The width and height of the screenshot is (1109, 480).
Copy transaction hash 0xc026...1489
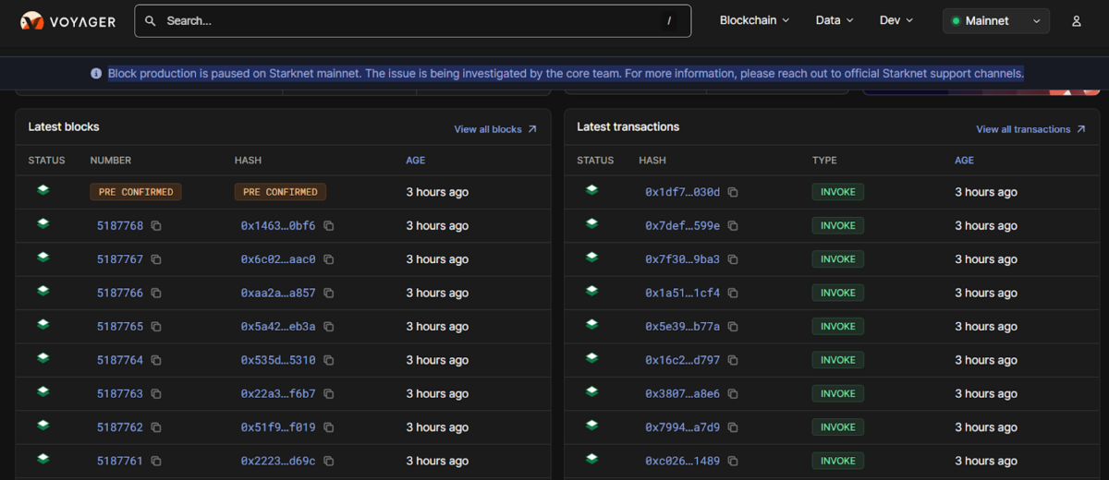[733, 461]
